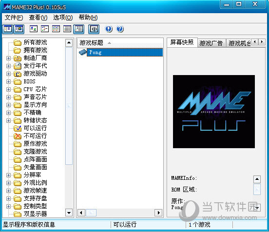Select the Pong game row
The width and height of the screenshot is (269, 232).
point(125,52)
